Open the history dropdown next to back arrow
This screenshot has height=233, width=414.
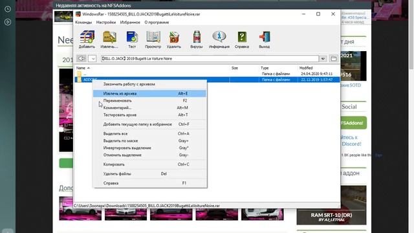click(x=92, y=58)
